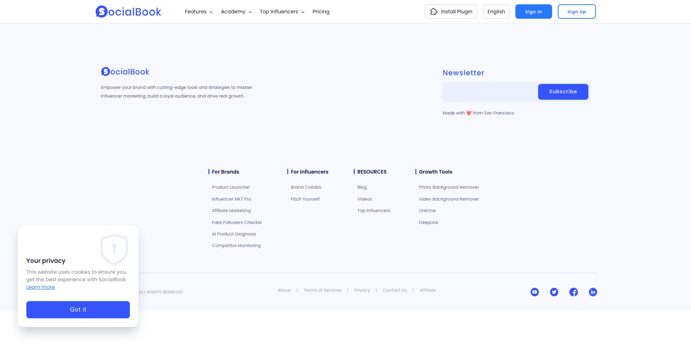
Task: Open the Contact Us footer link
Action: click(x=395, y=290)
